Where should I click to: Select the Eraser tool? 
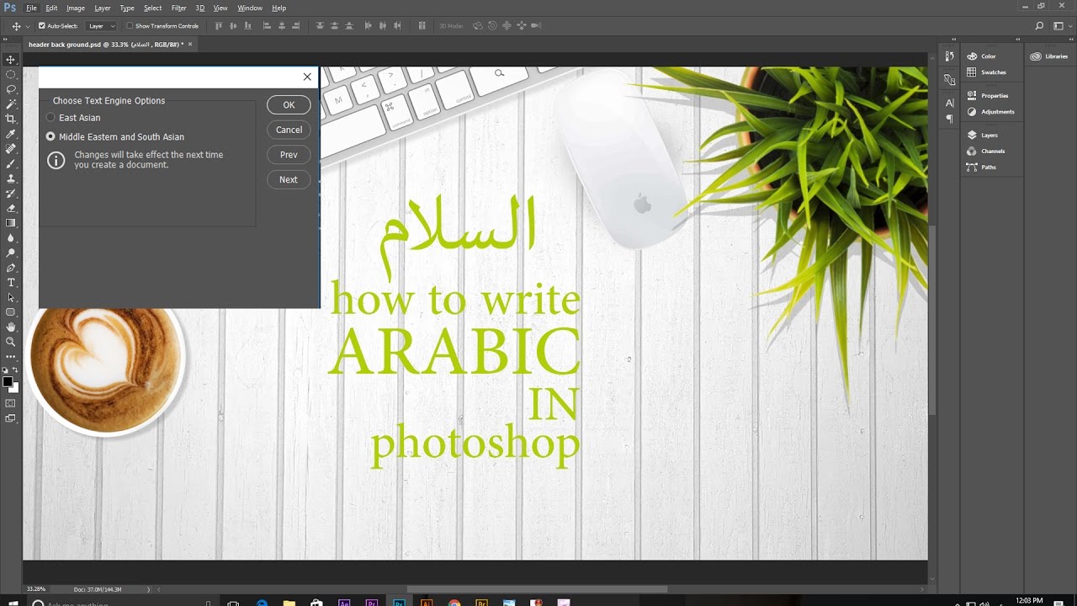11,208
